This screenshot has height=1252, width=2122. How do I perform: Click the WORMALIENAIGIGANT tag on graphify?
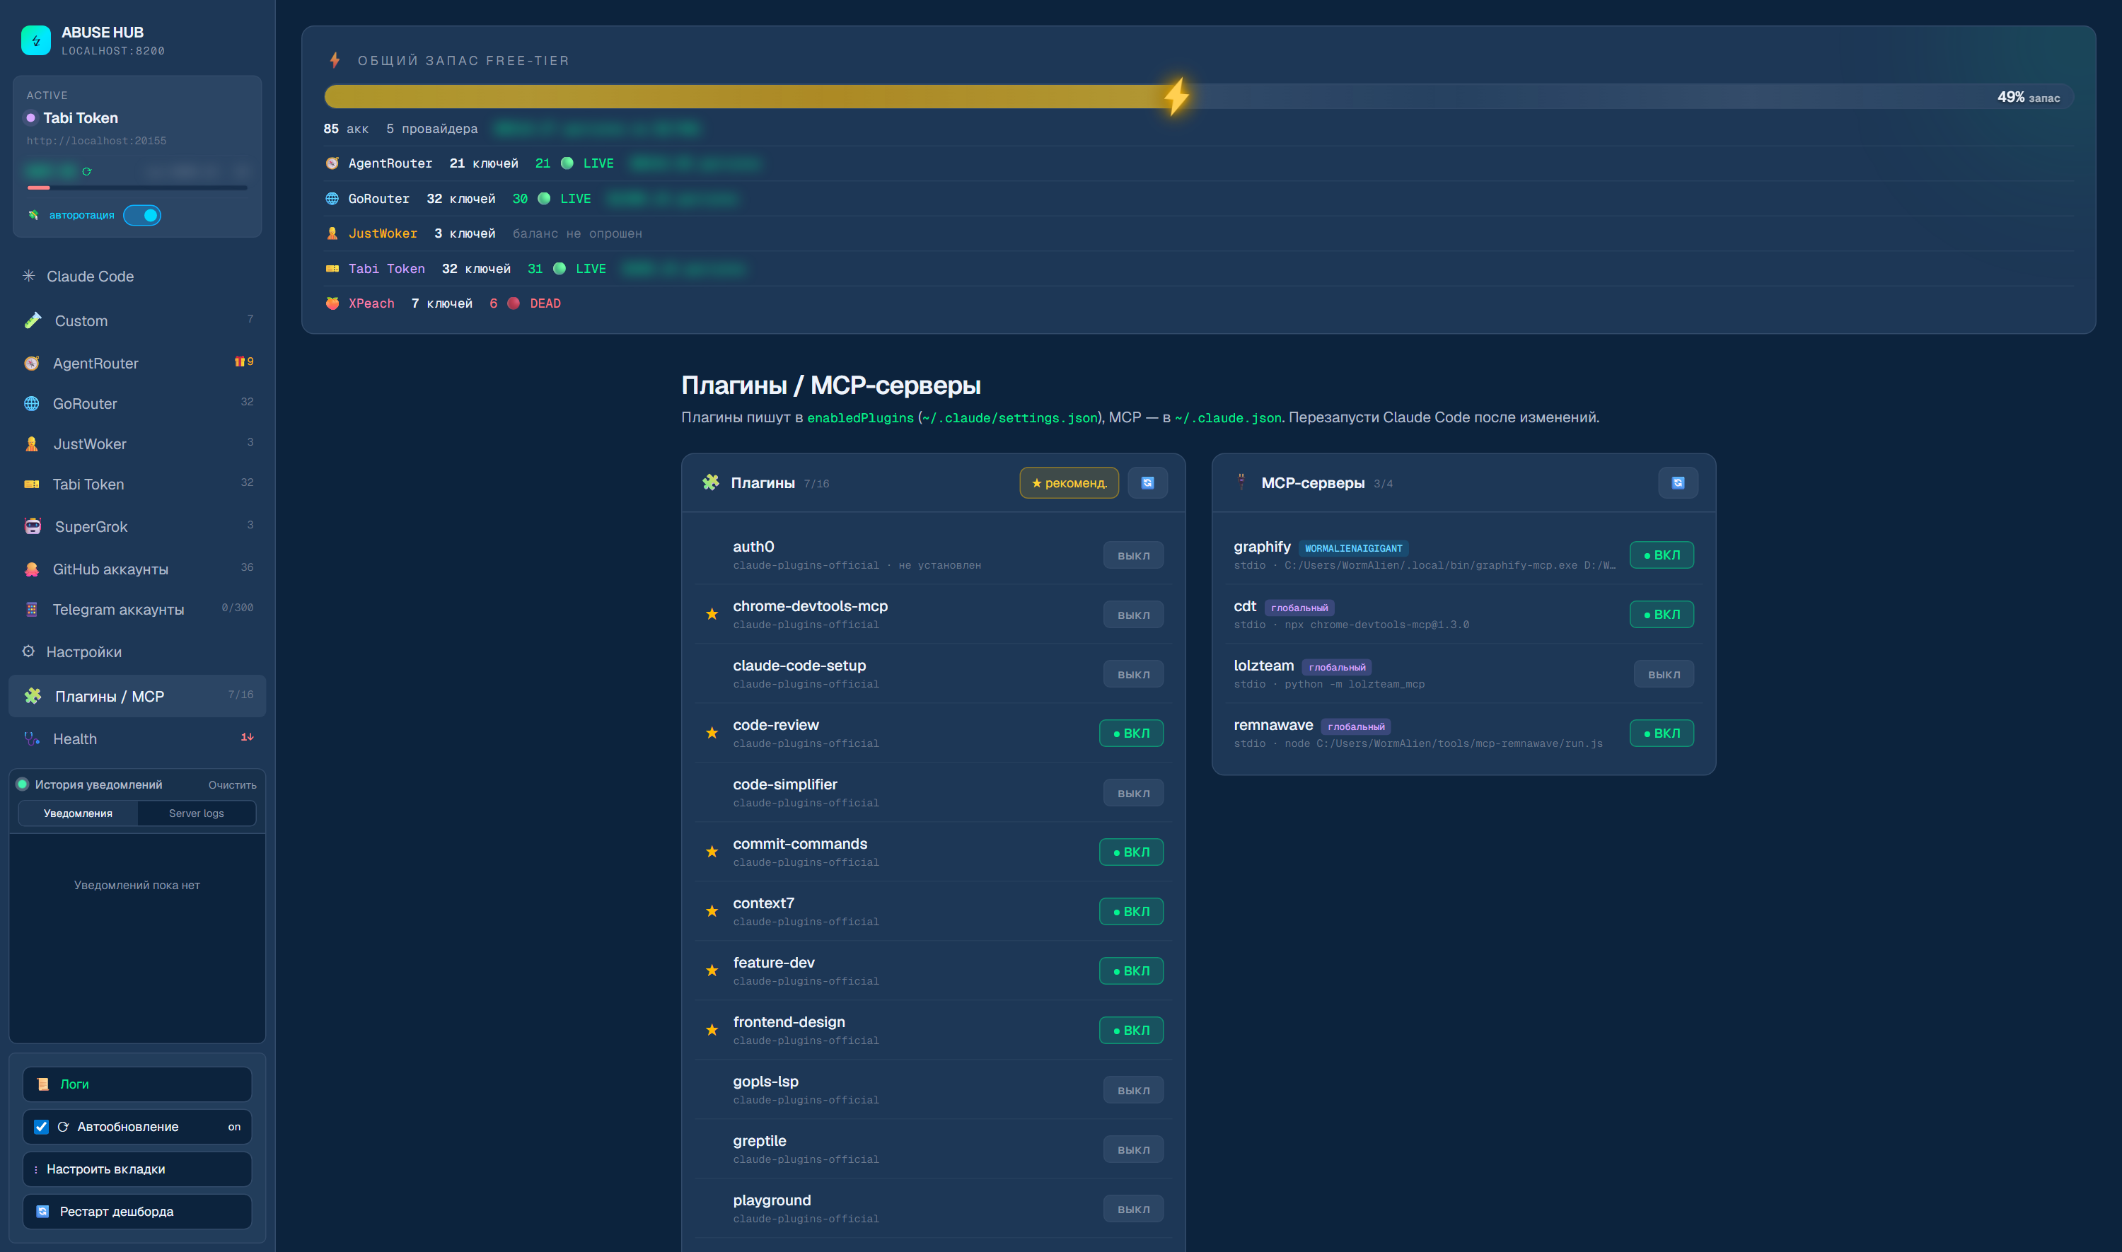1354,548
